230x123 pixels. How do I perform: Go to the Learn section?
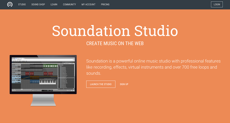pos(54,4)
